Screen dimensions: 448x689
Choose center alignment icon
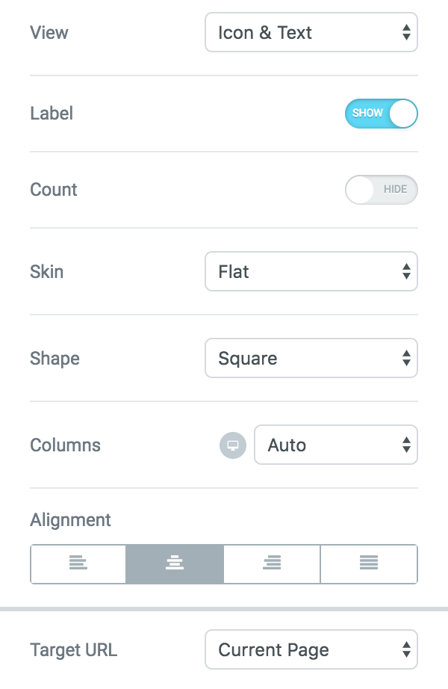click(x=175, y=563)
